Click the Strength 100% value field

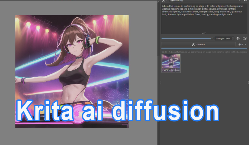pos(223,39)
